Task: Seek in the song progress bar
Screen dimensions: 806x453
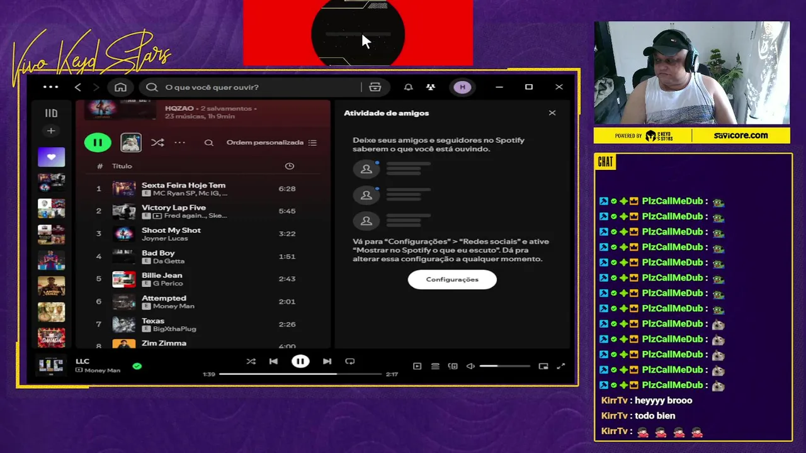Action: coord(300,374)
